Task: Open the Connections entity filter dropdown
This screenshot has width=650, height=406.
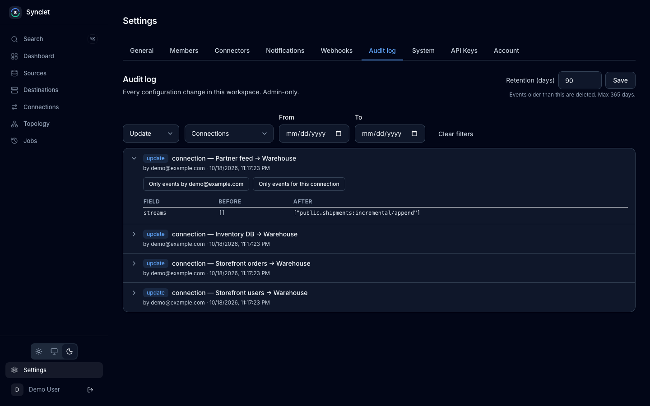Action: click(229, 134)
